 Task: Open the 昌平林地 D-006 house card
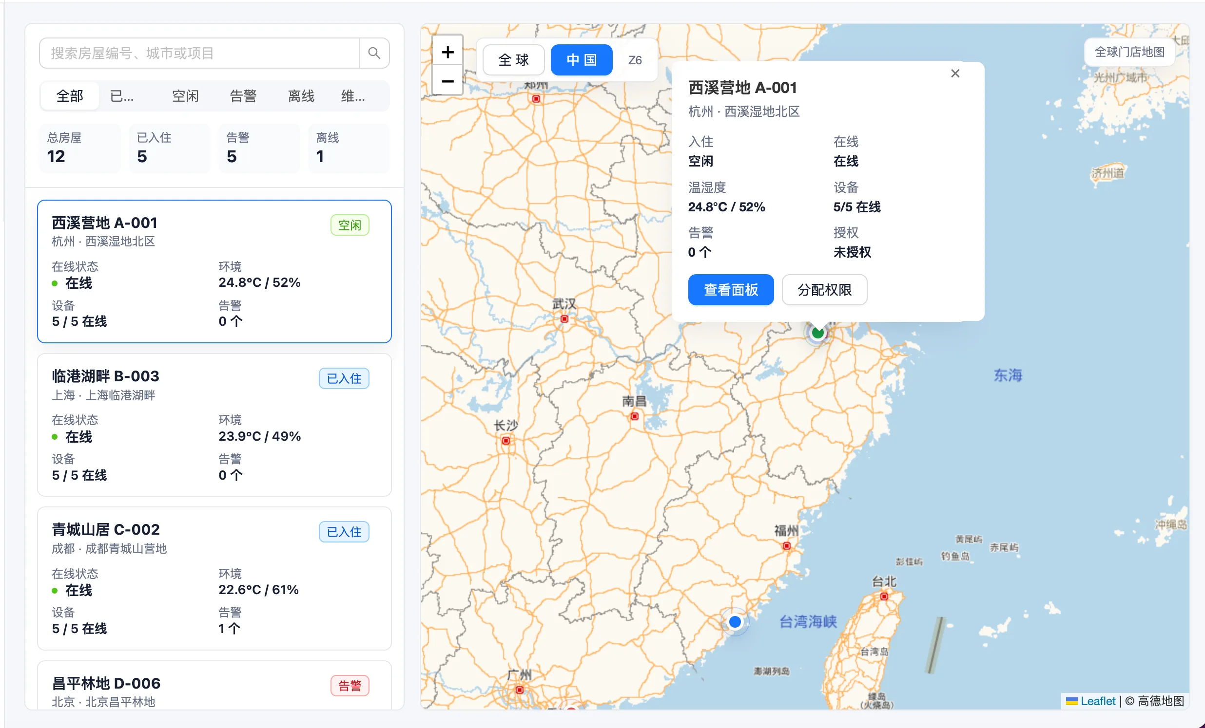214,686
